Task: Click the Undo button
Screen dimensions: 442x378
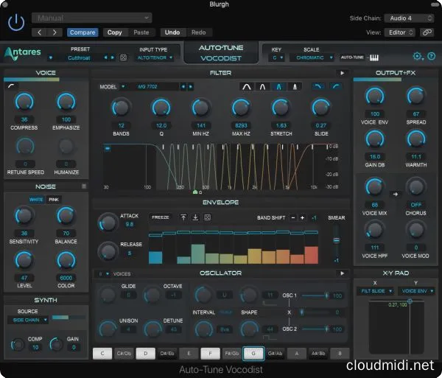Action: [172, 32]
